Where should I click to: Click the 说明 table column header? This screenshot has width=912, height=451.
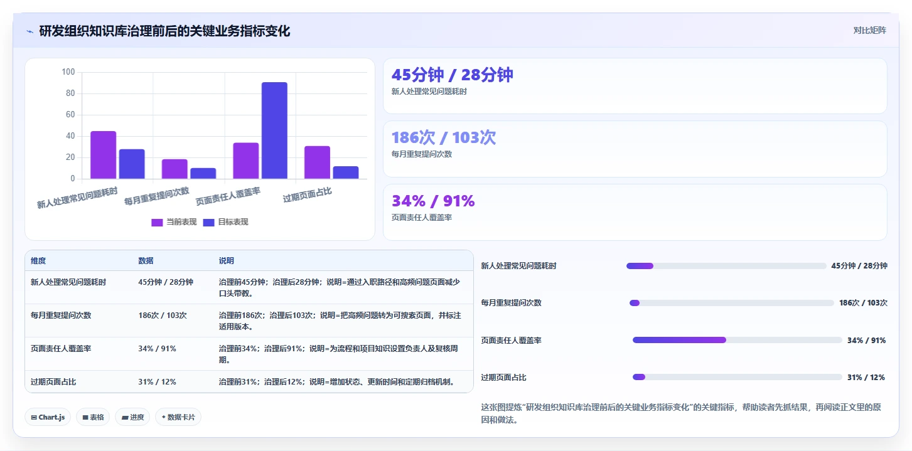(x=227, y=261)
